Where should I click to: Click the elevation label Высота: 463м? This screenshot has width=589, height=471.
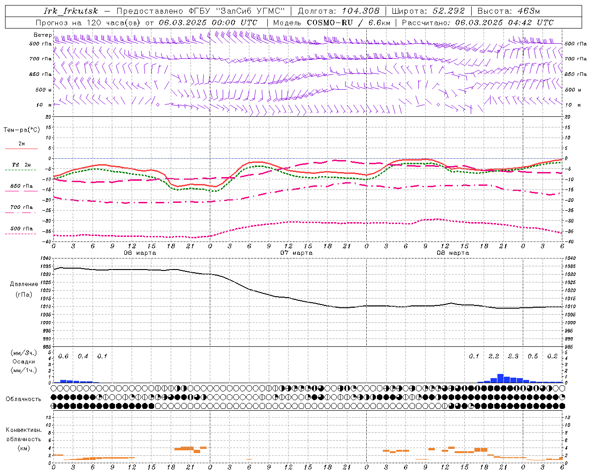508,11
